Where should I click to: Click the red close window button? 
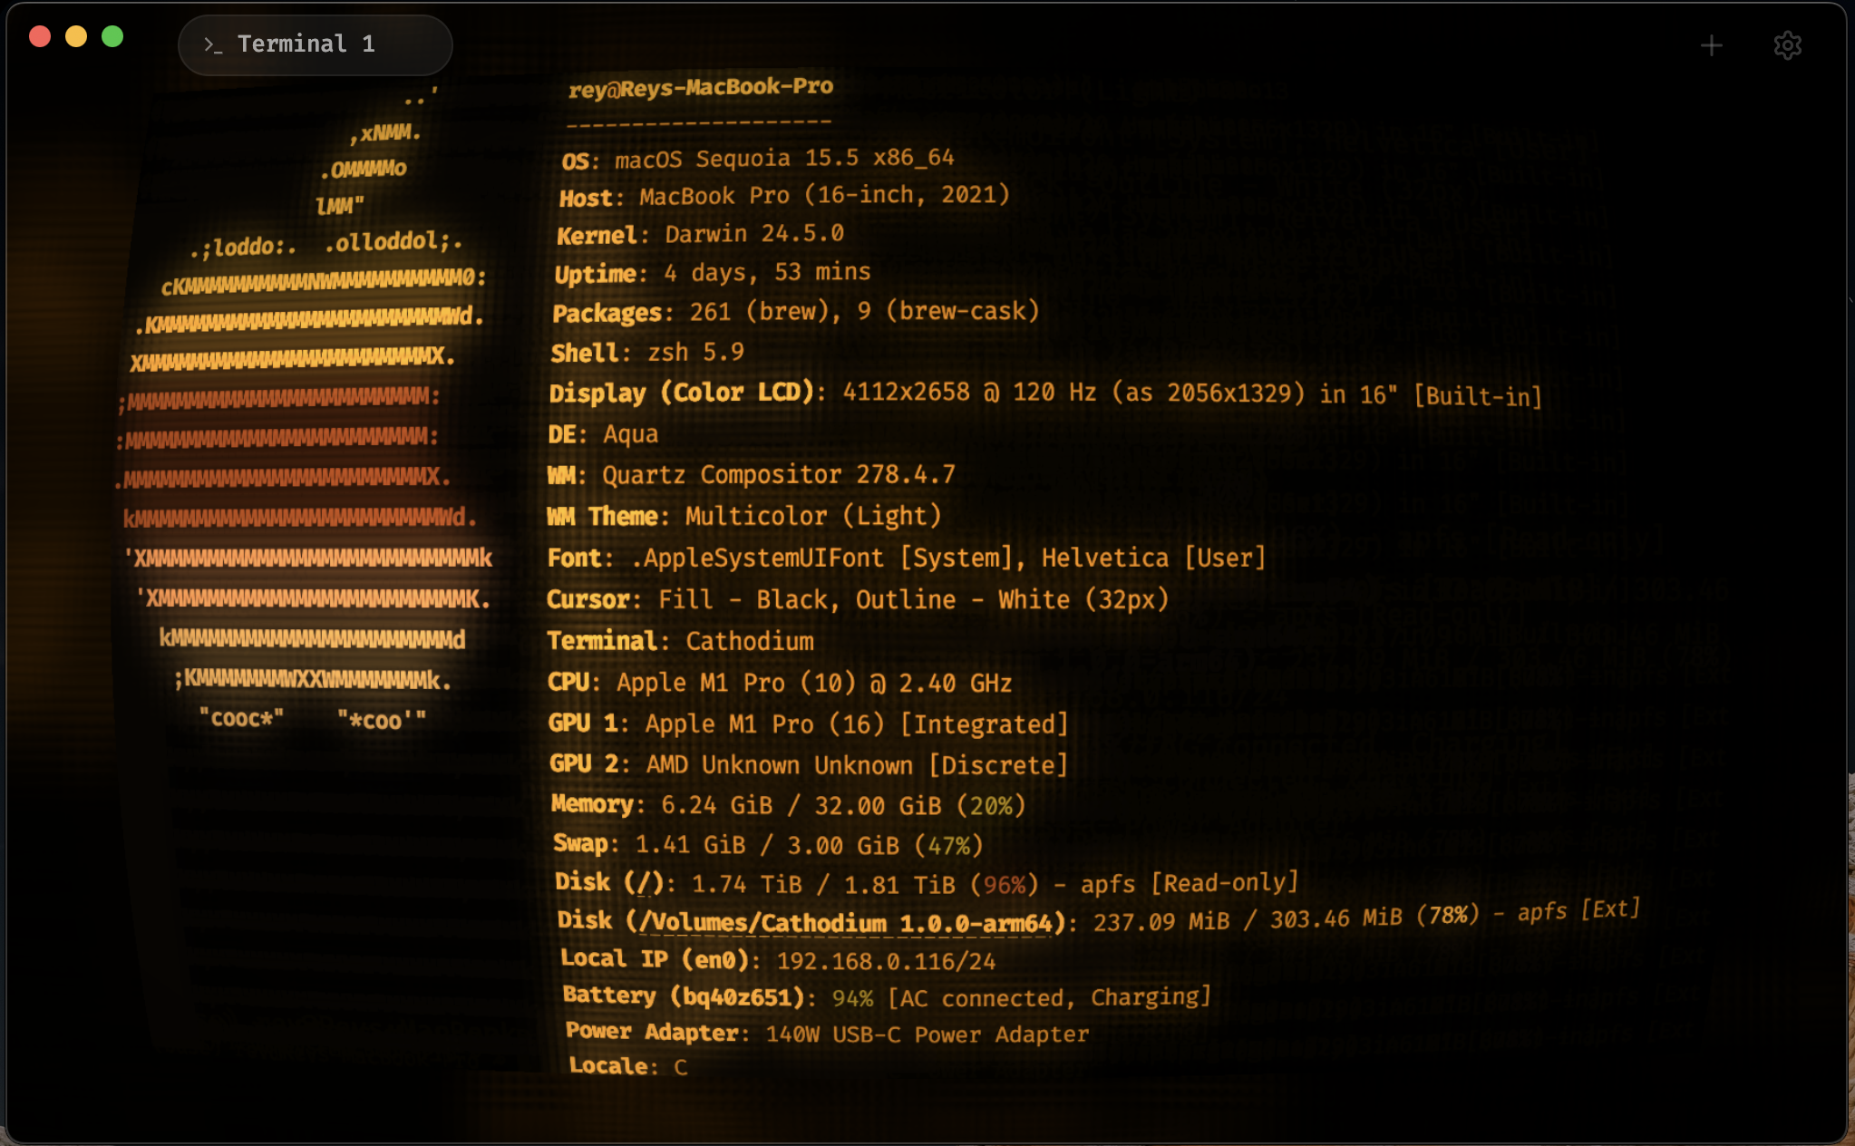40,36
